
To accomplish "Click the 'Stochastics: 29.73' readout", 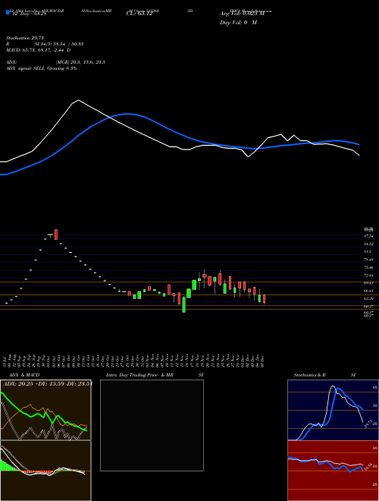I will point(24,38).
